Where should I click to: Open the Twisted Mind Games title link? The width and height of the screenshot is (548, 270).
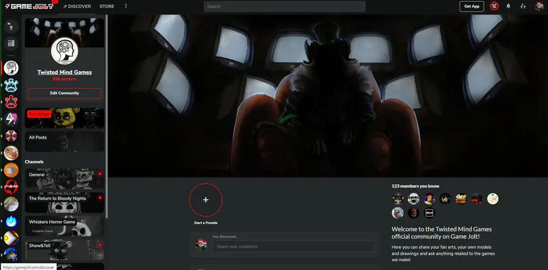[65, 72]
